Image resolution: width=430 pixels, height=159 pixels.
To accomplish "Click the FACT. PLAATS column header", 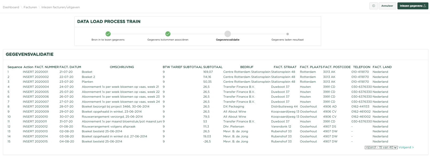I will [311, 67].
